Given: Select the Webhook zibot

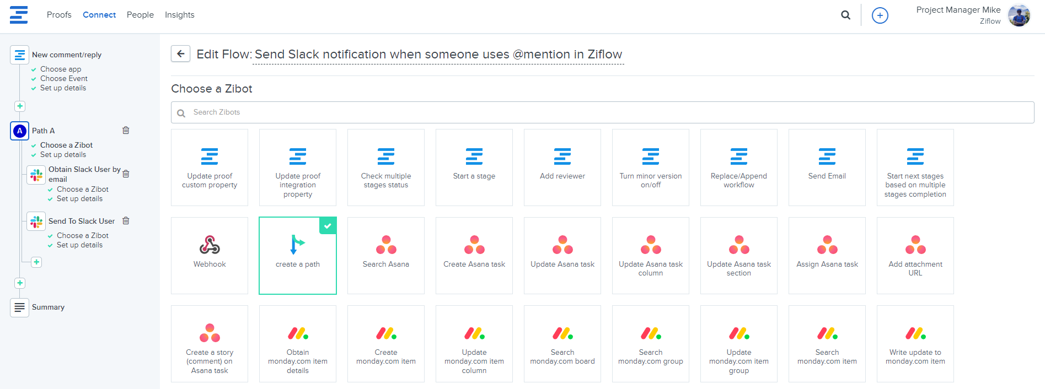Looking at the screenshot, I should click(210, 255).
